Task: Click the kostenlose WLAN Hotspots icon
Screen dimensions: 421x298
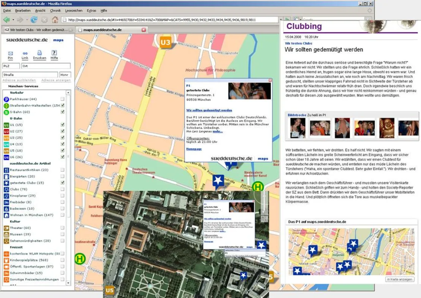Action: pos(6,254)
